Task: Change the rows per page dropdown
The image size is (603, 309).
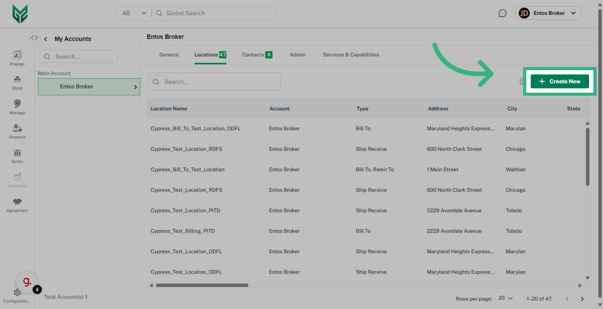Action: [505, 298]
